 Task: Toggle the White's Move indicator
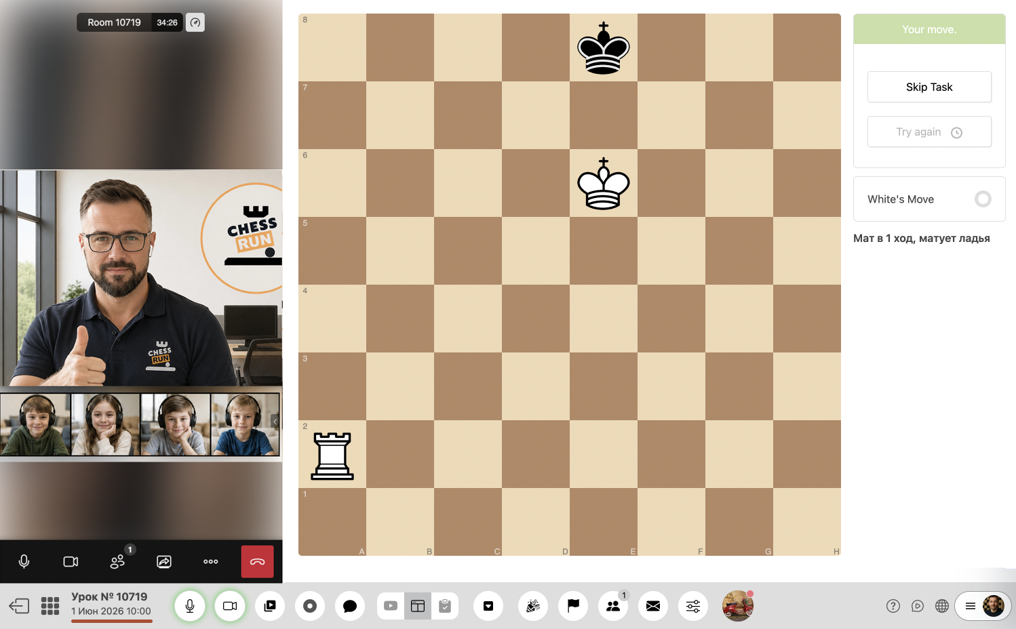coord(983,199)
